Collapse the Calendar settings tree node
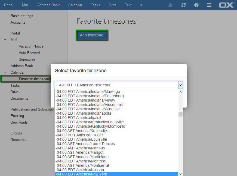Image resolution: width=237 pixels, height=176 pixels. click(5, 72)
